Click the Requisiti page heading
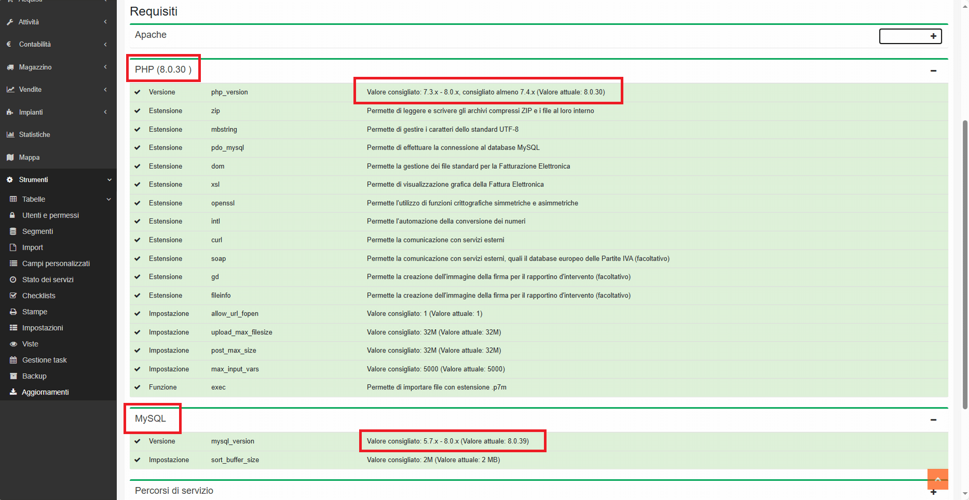The height and width of the screenshot is (500, 969). coord(154,11)
